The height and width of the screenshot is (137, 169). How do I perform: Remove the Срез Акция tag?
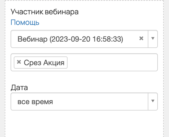click(19, 63)
